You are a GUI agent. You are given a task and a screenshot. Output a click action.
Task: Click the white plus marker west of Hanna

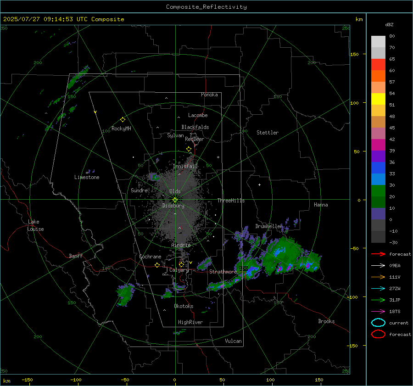point(259,185)
